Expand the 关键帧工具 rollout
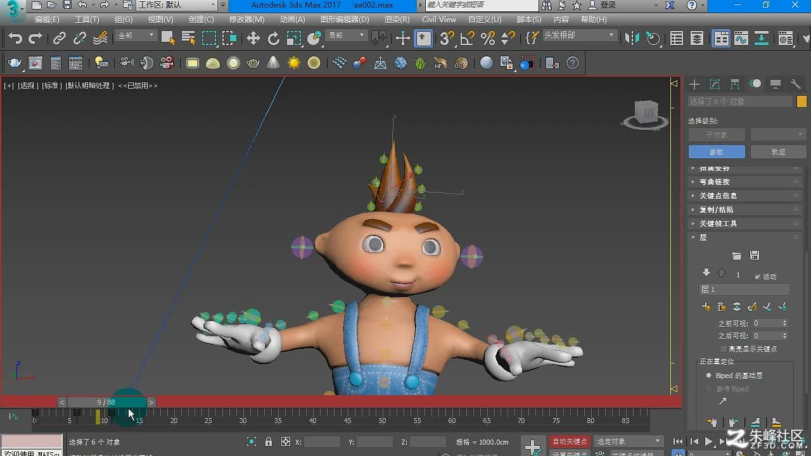Screen dimensions: 811x456 click(744, 224)
